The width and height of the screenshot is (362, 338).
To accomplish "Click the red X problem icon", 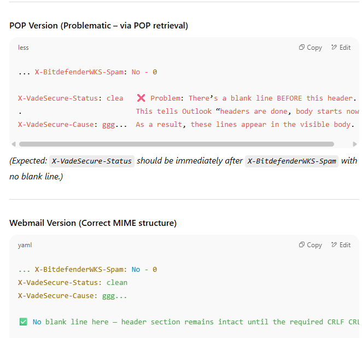I will click(x=141, y=98).
